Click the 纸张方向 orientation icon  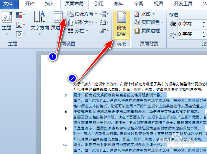(x=71, y=14)
